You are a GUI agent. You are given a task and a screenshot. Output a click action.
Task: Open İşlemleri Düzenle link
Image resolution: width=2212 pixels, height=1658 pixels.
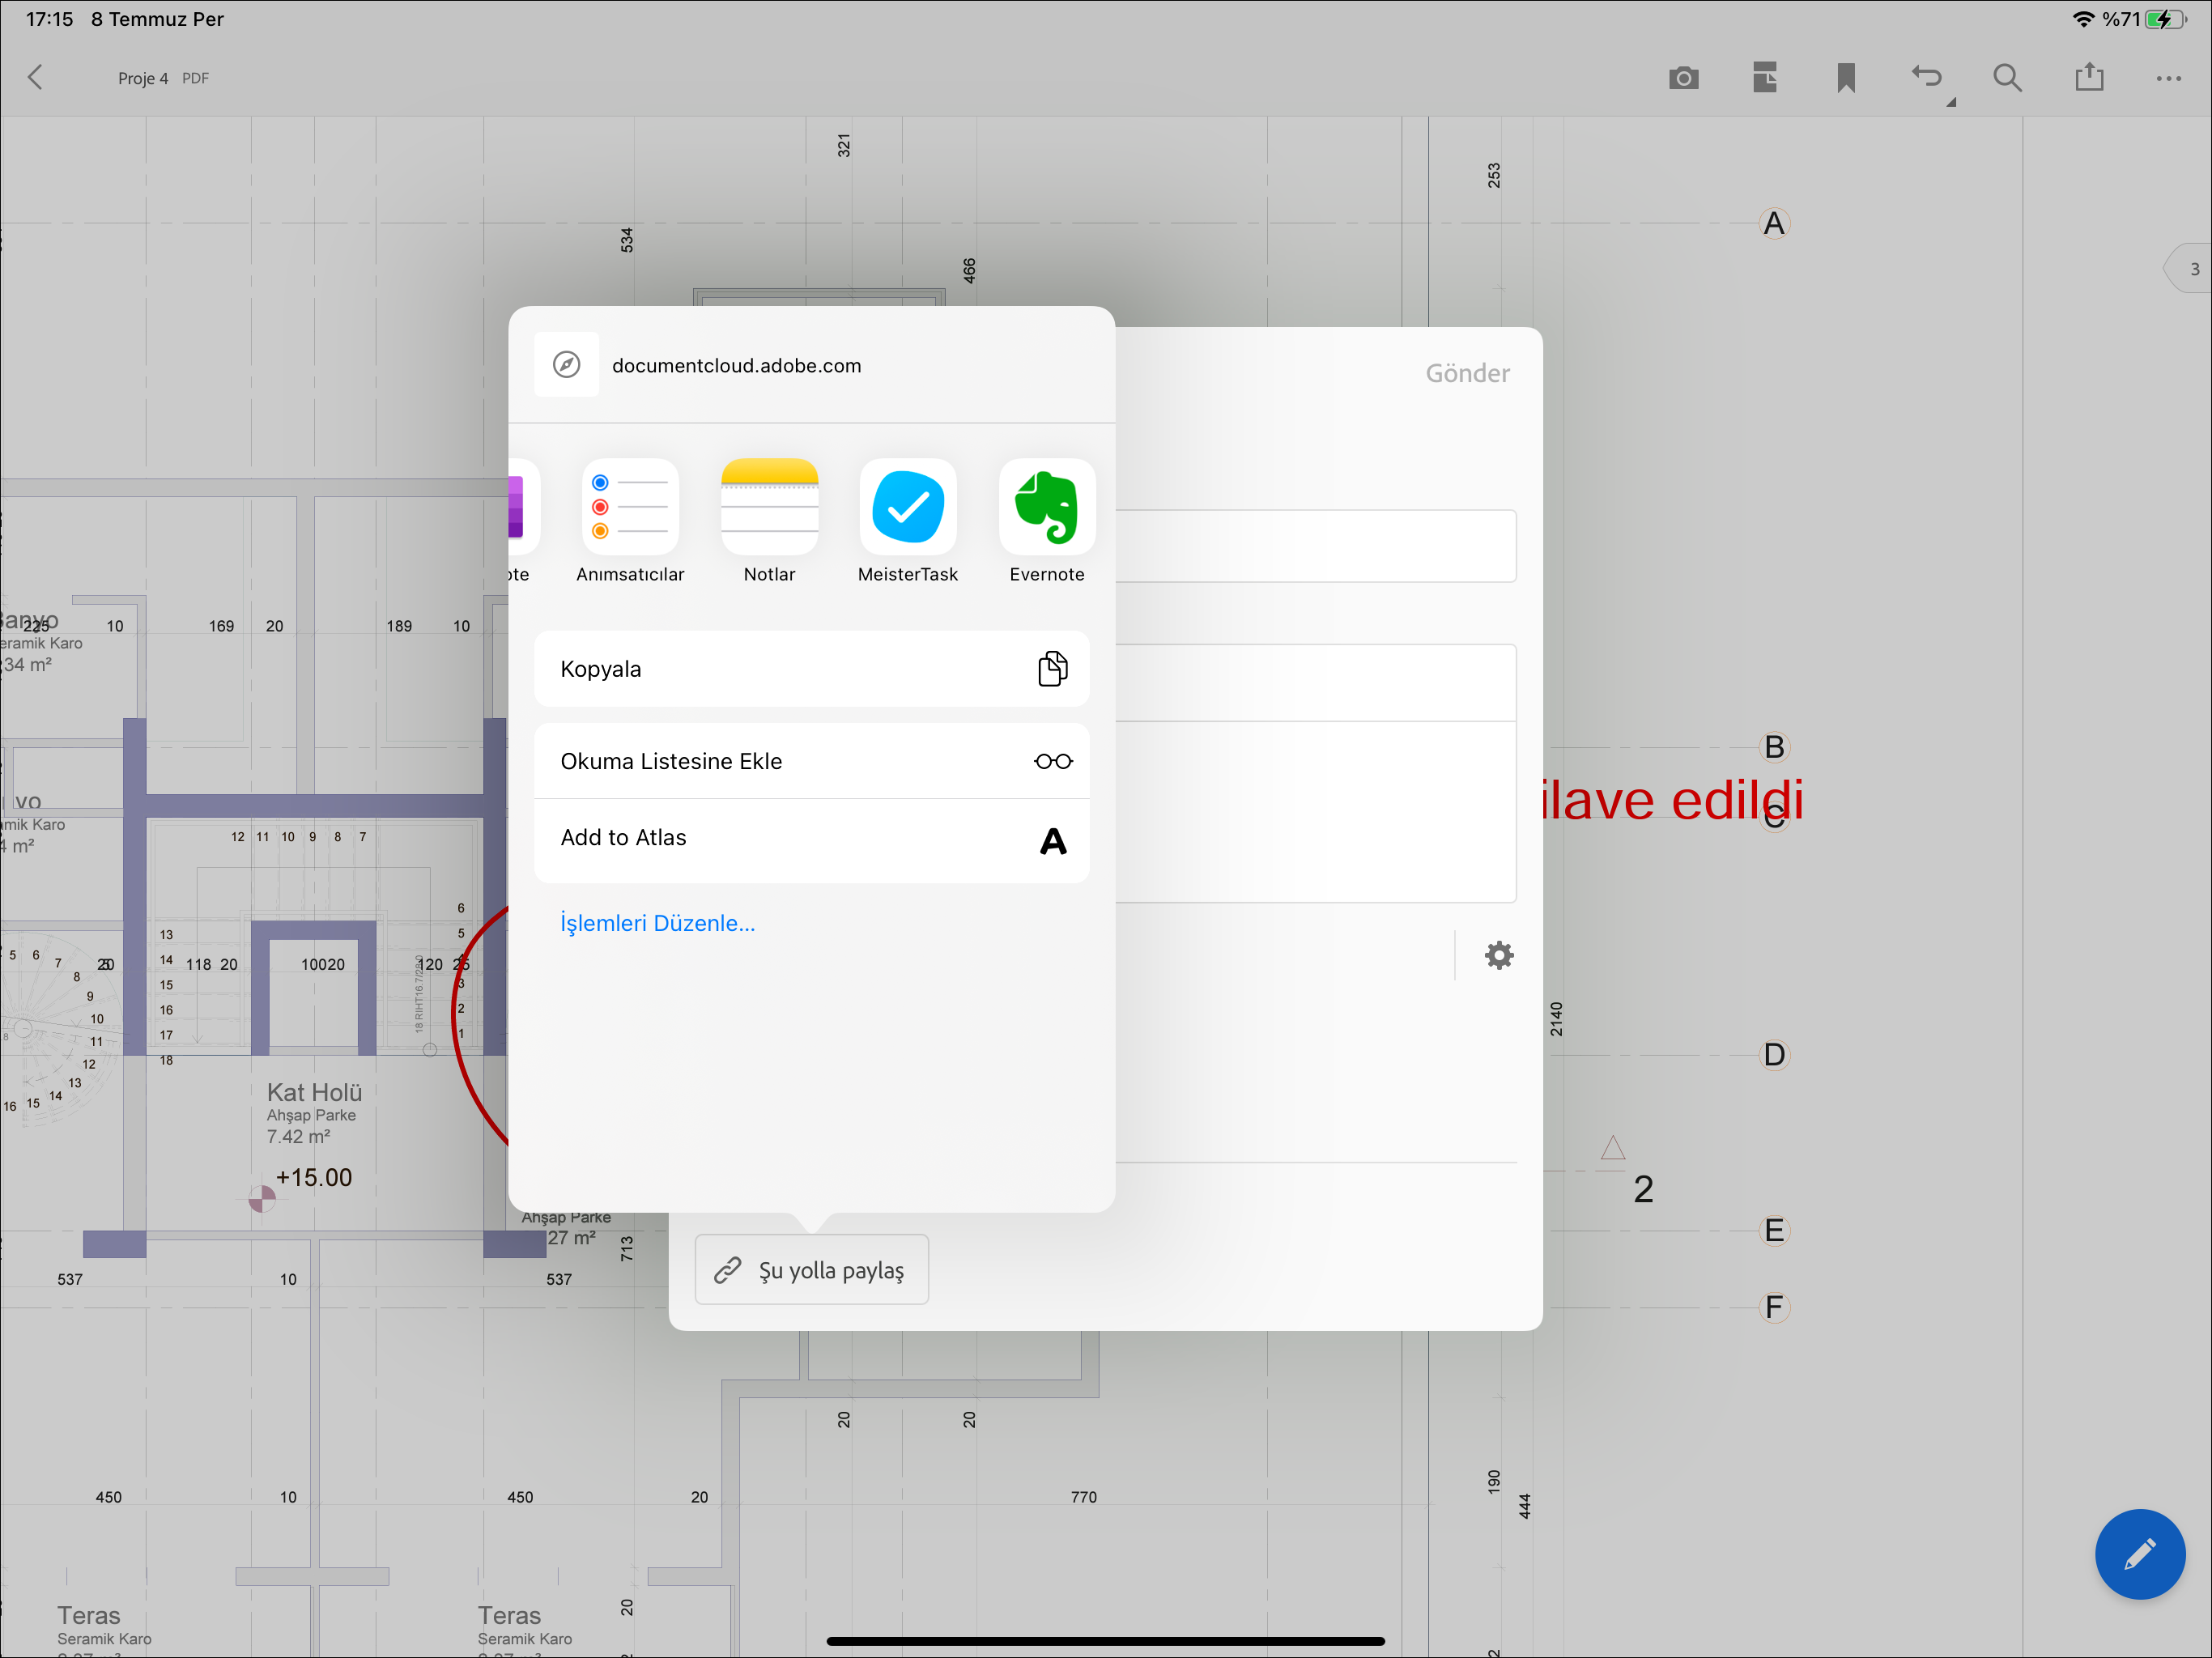tap(657, 923)
